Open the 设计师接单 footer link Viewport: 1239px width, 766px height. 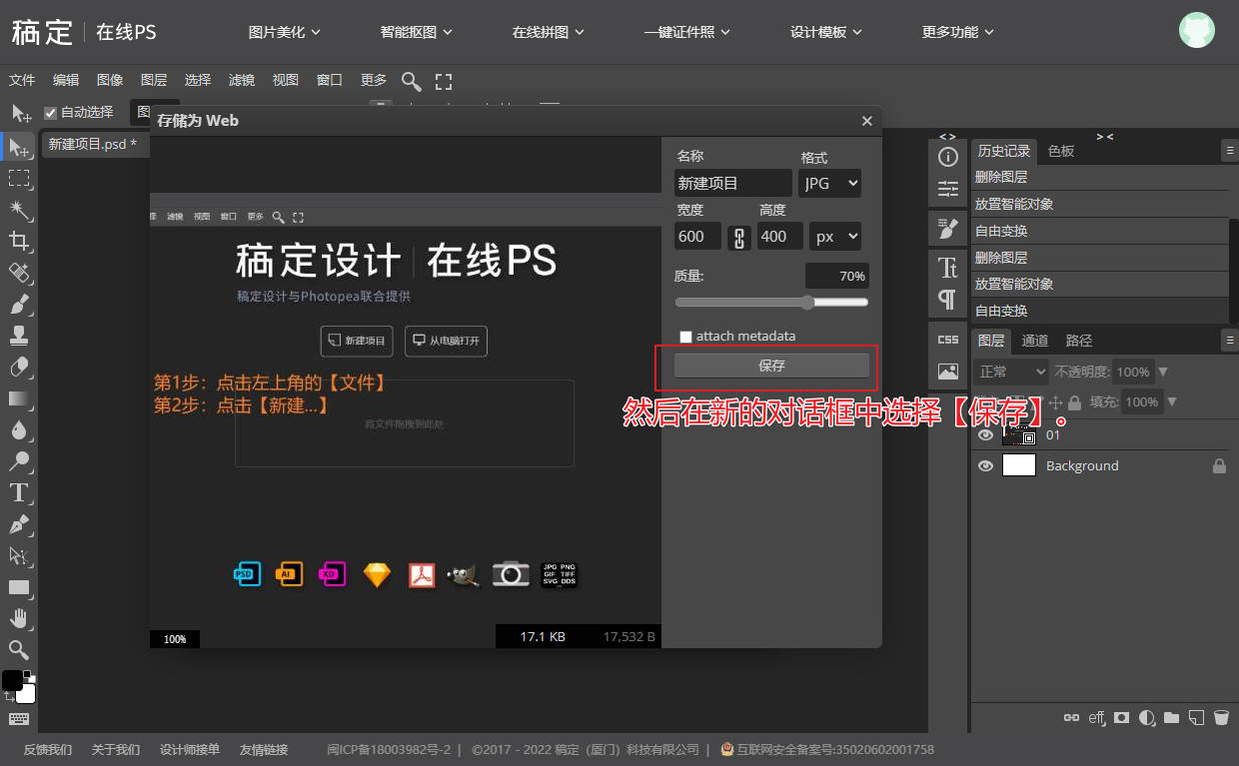(190, 749)
